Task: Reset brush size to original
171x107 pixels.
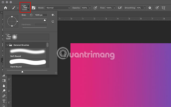Action: click(31, 15)
